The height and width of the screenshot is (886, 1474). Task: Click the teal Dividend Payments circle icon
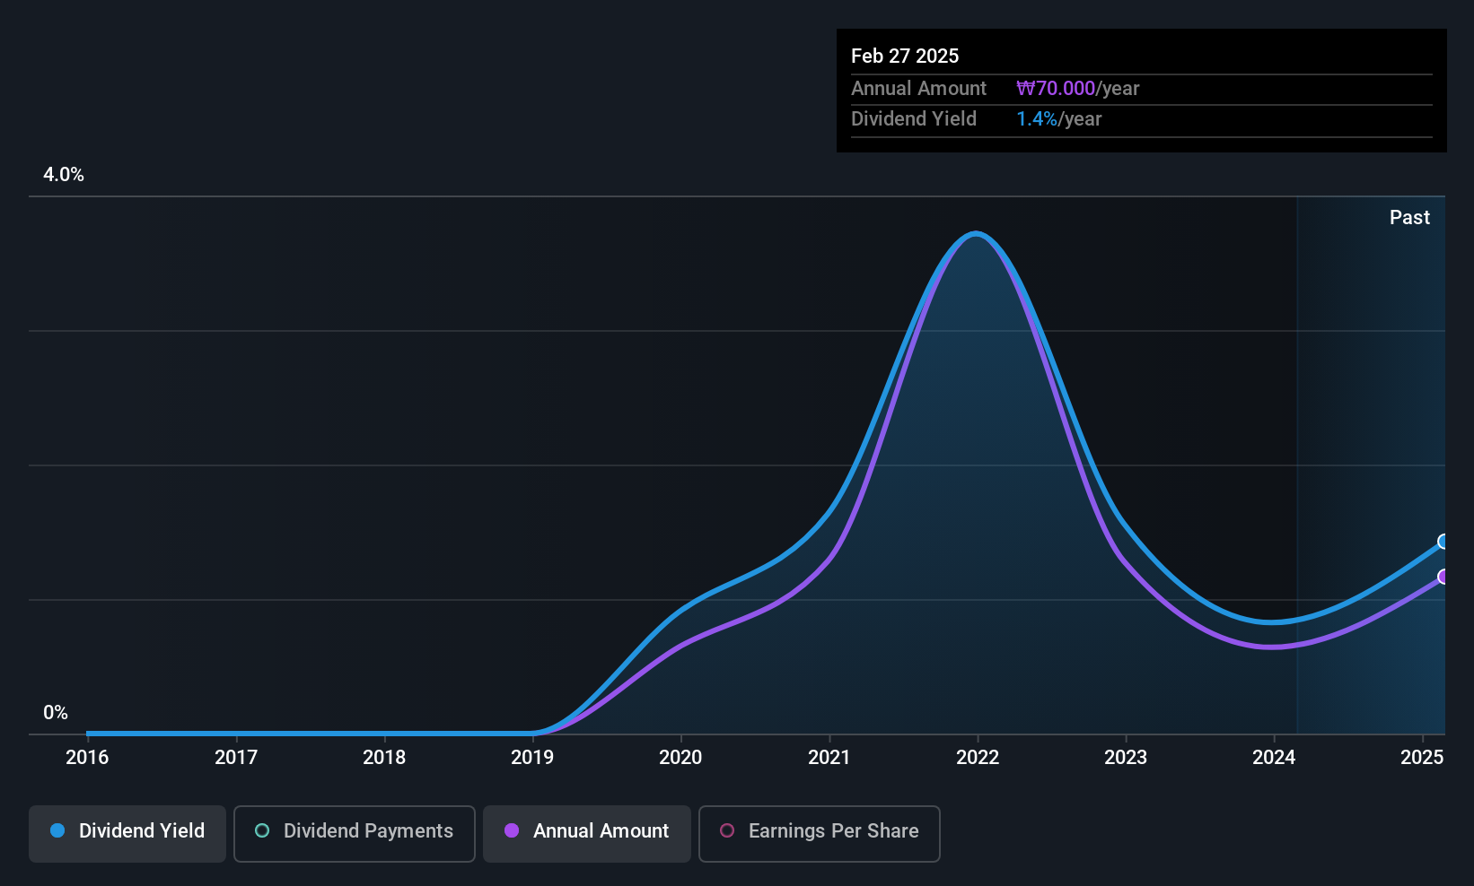(262, 830)
